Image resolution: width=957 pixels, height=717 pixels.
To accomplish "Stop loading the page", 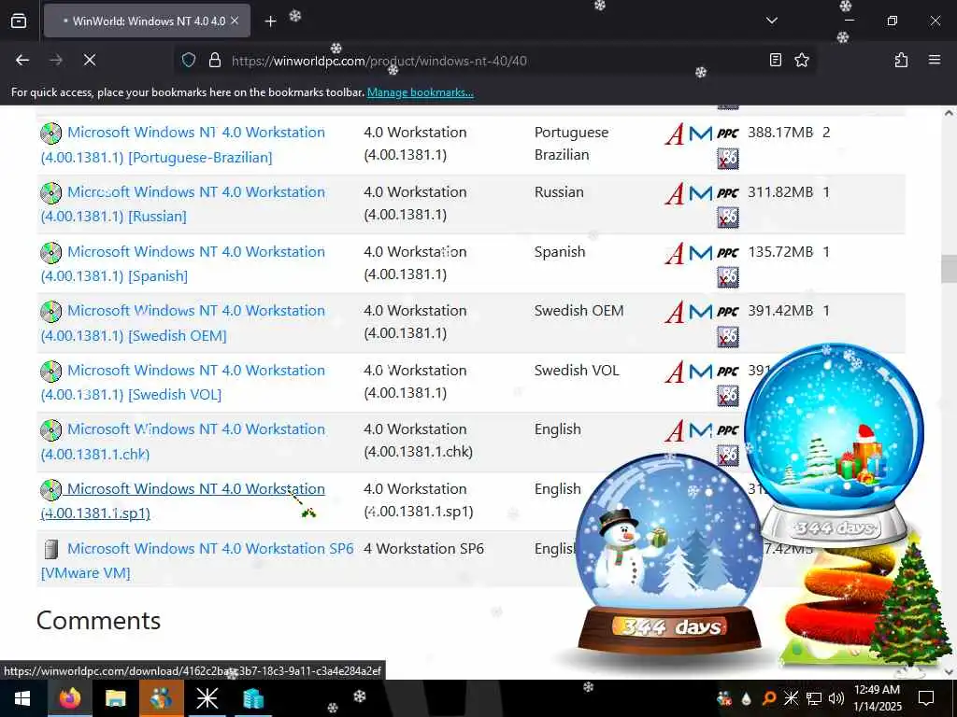I will pyautogui.click(x=90, y=60).
